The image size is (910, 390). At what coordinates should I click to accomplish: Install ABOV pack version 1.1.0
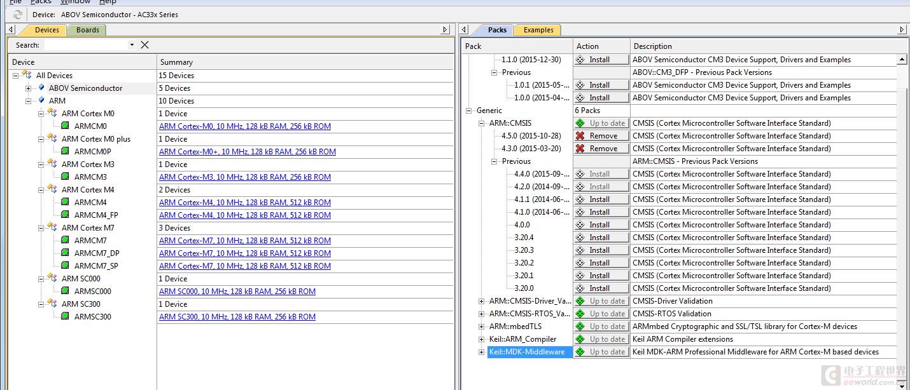(x=601, y=60)
